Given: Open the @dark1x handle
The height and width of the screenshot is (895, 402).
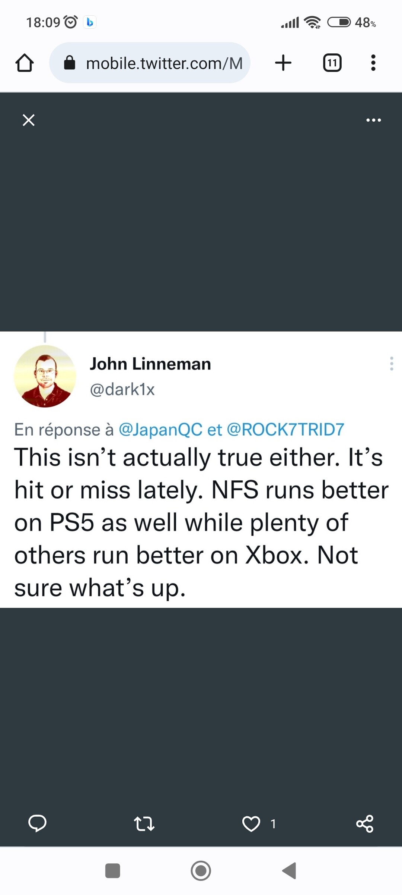Looking at the screenshot, I should pos(122,389).
